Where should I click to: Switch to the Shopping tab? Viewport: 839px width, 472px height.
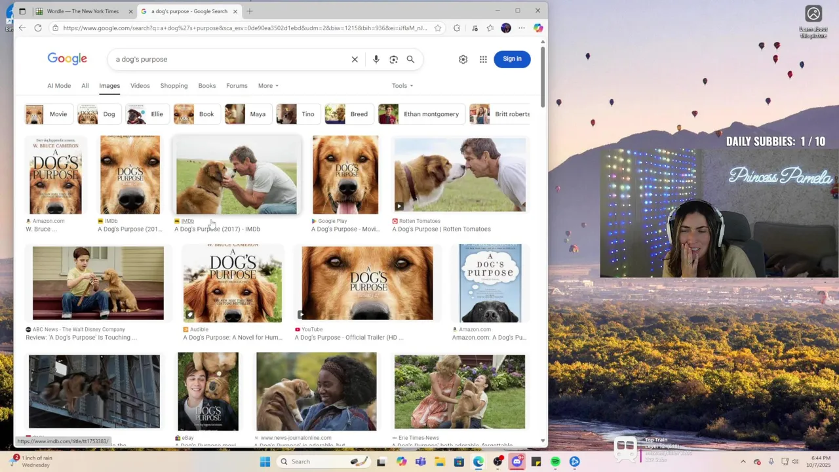(174, 86)
